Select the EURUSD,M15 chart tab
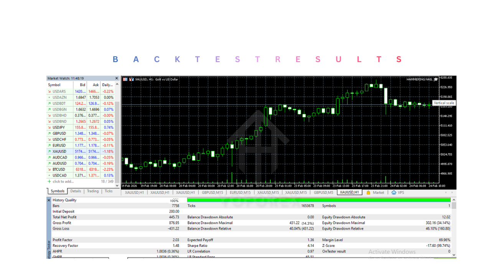 pos(240,192)
